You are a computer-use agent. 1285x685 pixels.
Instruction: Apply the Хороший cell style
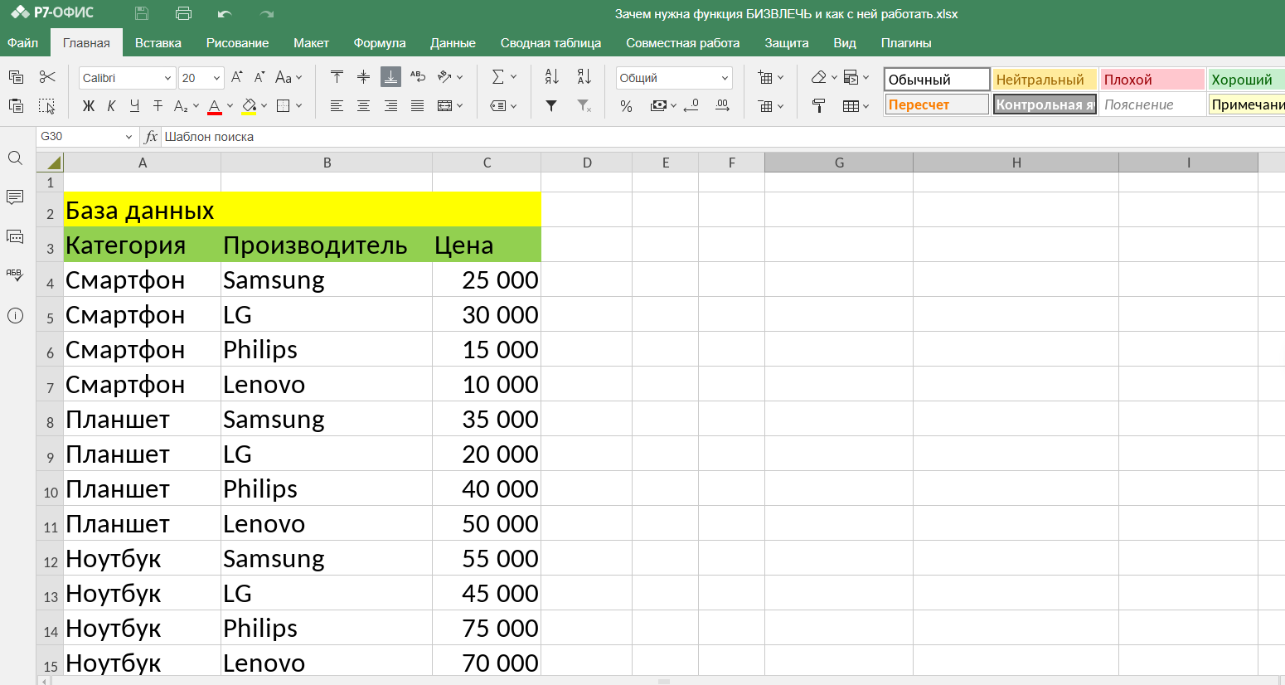(1246, 80)
